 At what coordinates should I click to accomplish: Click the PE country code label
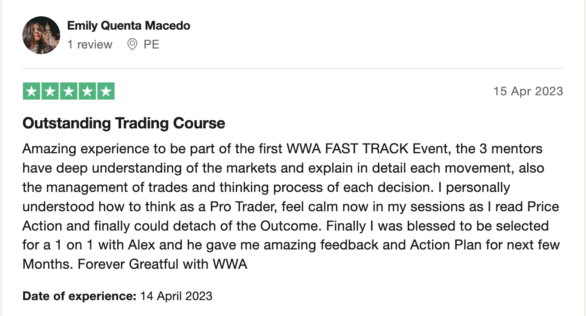(151, 44)
